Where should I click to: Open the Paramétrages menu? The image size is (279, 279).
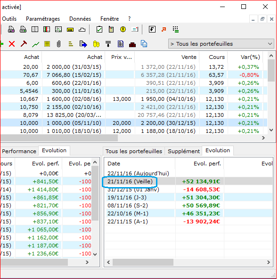click(43, 19)
